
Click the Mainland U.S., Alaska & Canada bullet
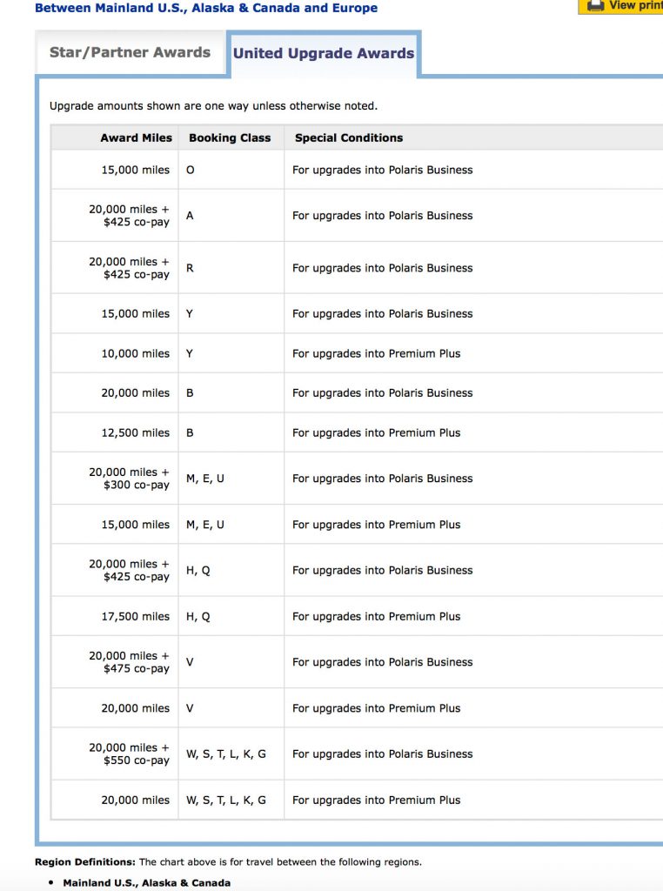click(146, 883)
